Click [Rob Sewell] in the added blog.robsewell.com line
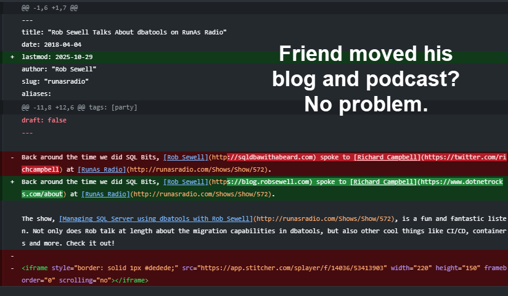 (186, 182)
